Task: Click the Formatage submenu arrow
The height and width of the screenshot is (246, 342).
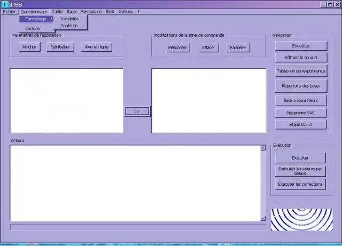Action: [51, 19]
